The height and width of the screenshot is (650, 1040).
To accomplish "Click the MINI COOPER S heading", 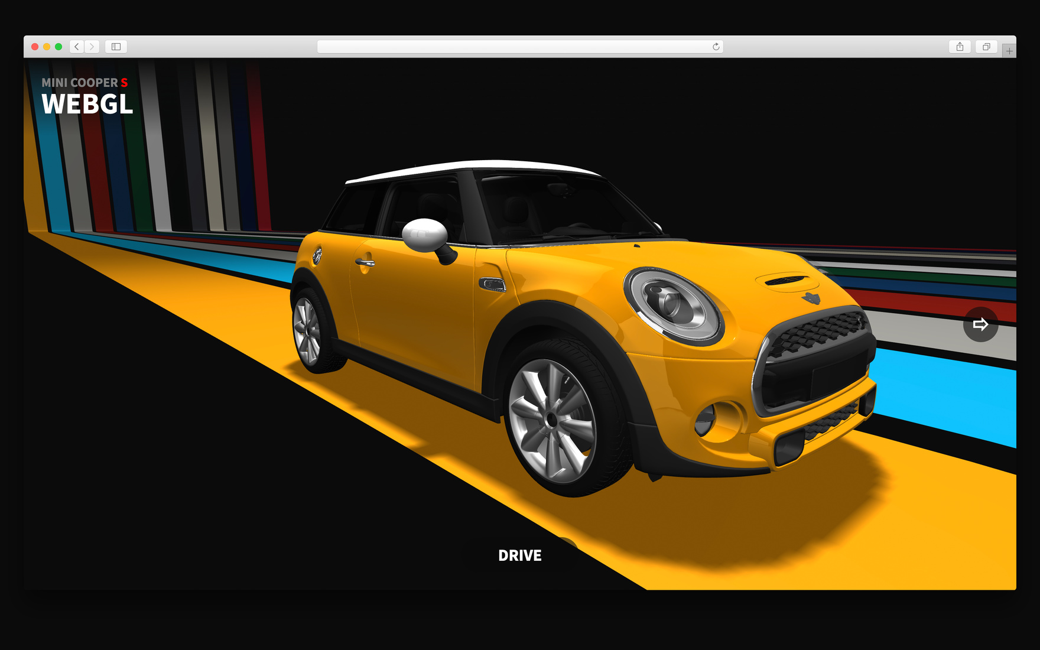I will pos(84,83).
